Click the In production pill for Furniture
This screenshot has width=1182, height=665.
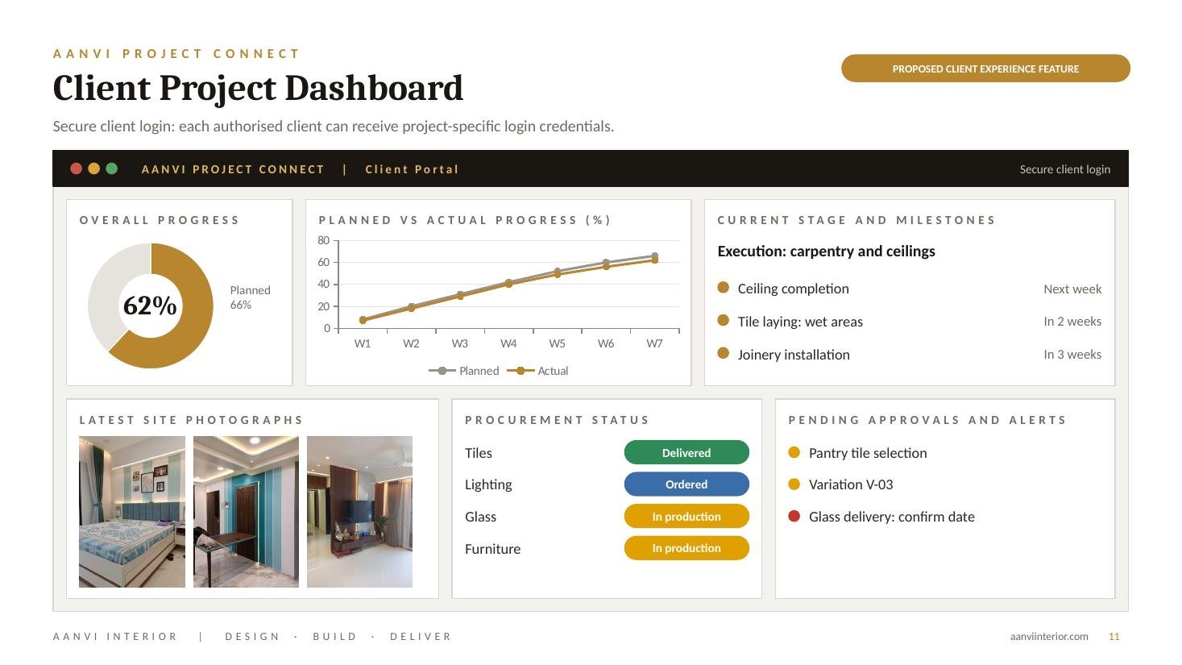tap(686, 548)
